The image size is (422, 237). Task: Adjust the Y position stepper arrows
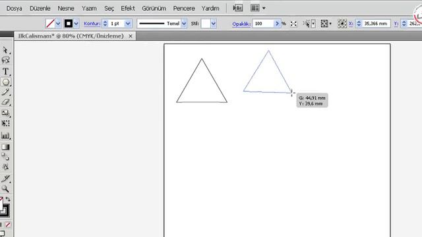(x=404, y=24)
